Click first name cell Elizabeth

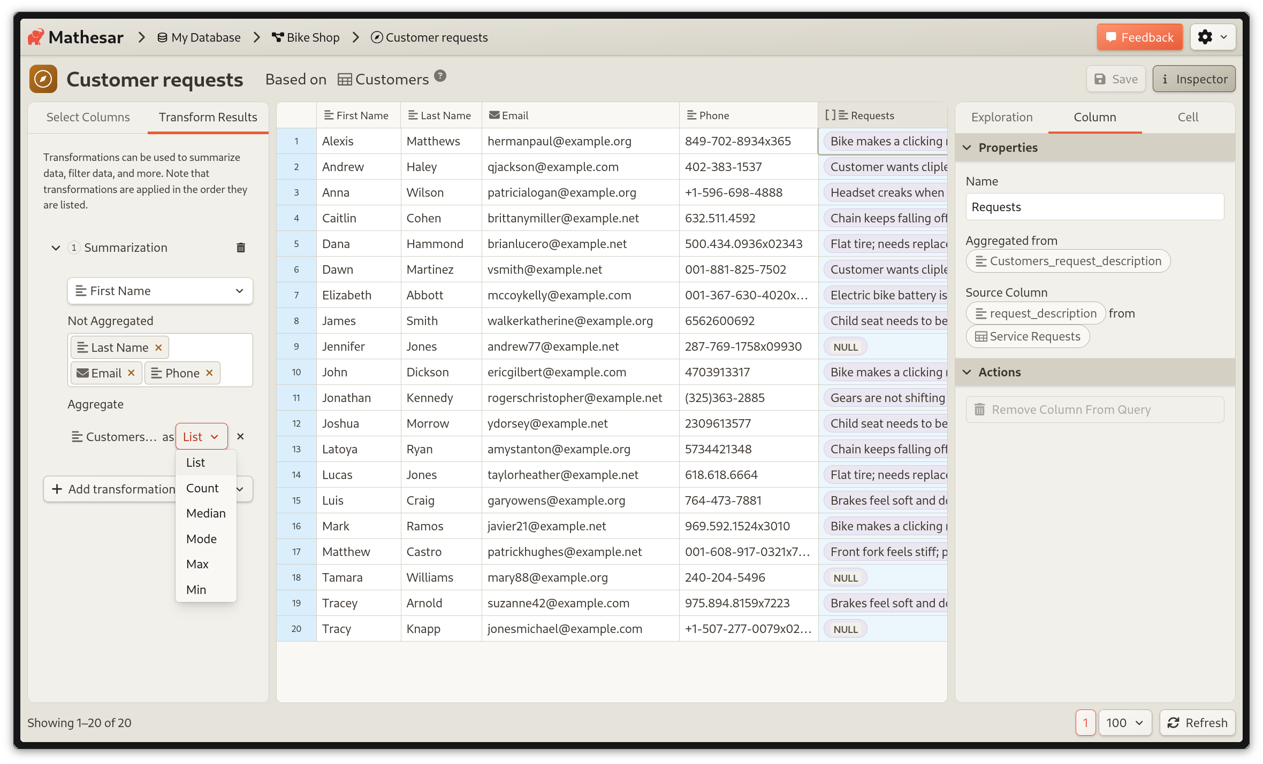(x=359, y=295)
